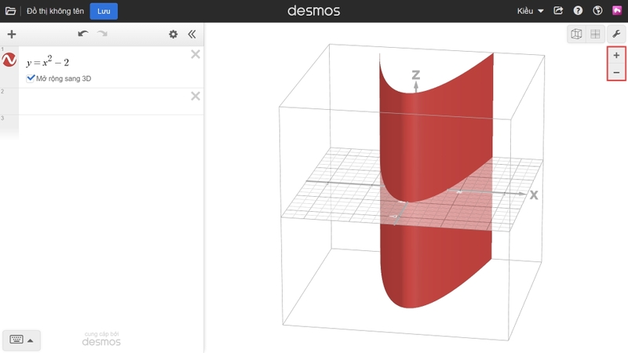Click into empty expression row 2
Viewport: 628px width, 353px height.
tap(104, 102)
